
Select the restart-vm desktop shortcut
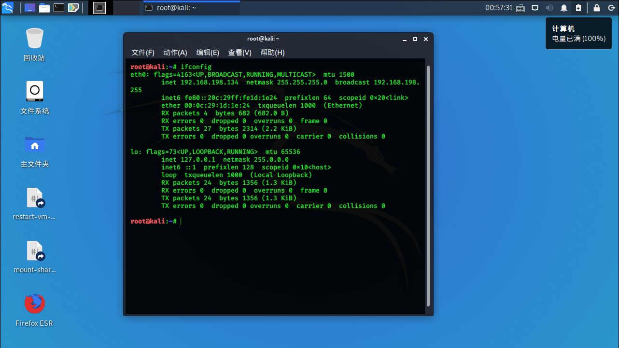[x=34, y=204]
